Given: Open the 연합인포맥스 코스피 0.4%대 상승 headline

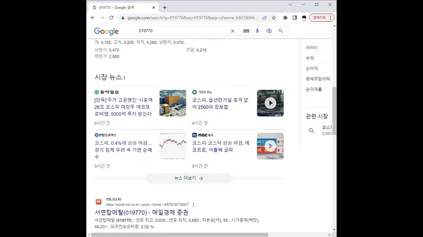Looking at the screenshot, I should click(x=123, y=150).
